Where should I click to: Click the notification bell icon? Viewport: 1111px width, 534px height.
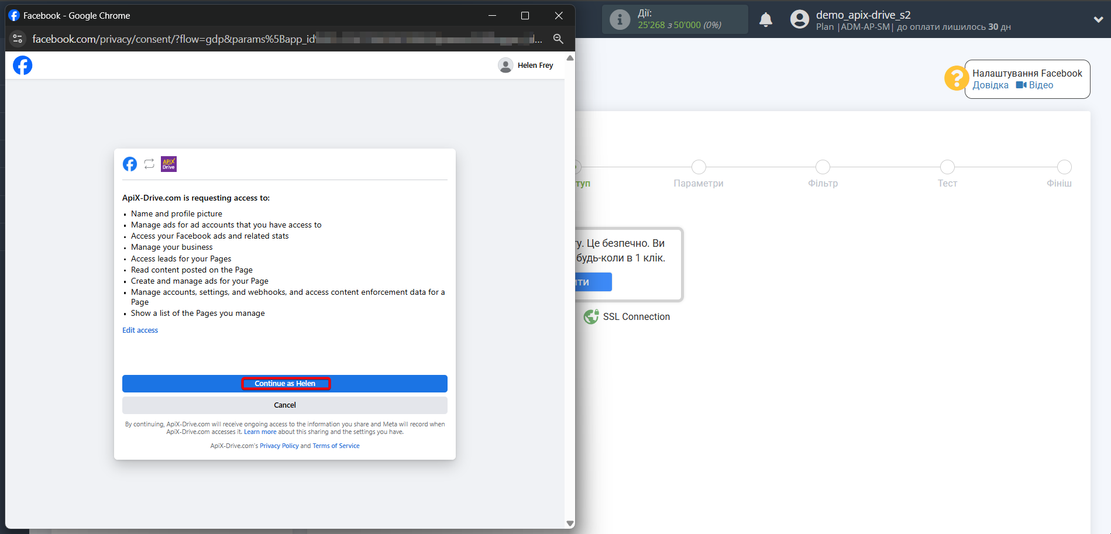pyautogui.click(x=766, y=20)
